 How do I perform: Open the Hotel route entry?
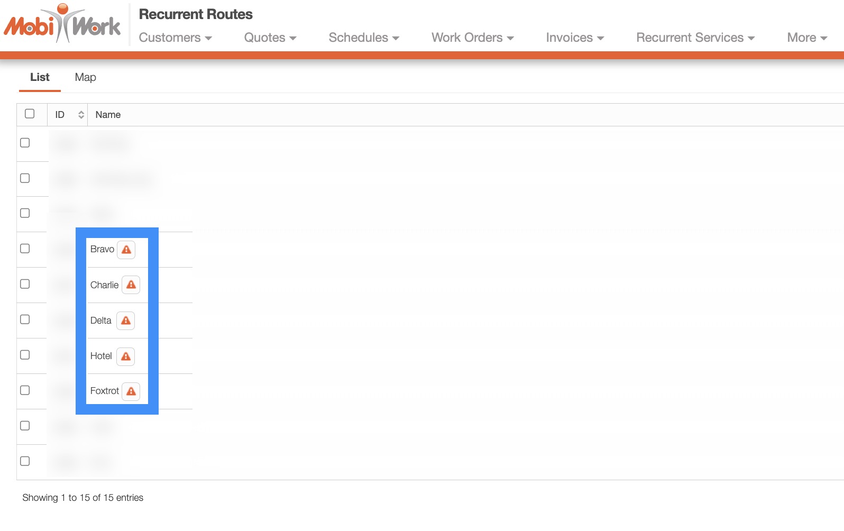pos(101,356)
